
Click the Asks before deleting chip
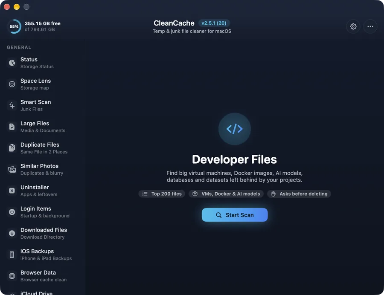(299, 194)
